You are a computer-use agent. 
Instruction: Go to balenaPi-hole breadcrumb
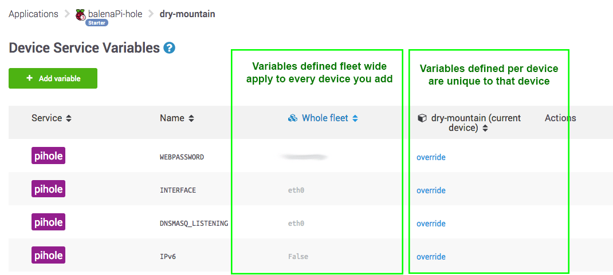coord(115,14)
